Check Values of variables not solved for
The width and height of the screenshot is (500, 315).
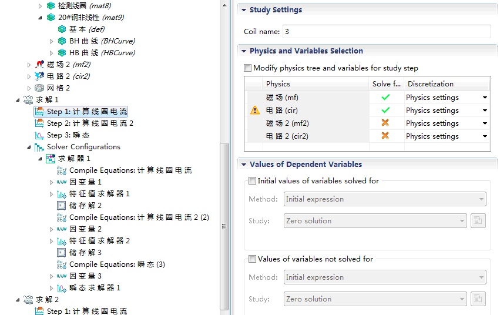[x=252, y=259]
